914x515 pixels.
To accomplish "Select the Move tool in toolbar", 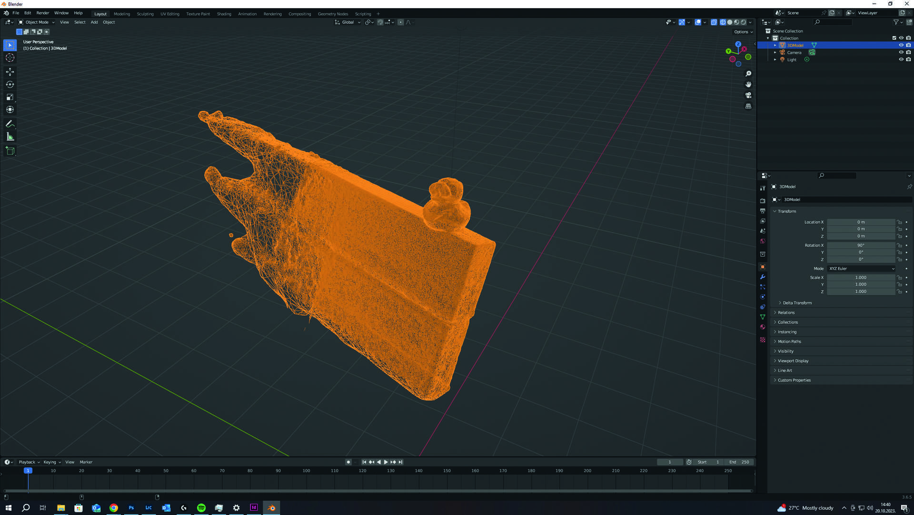I will (10, 71).
